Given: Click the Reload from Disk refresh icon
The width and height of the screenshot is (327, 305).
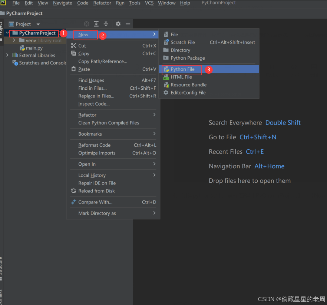Looking at the screenshot, I should click(73, 191).
